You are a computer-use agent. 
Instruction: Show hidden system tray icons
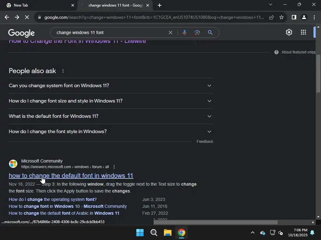click(x=253, y=232)
